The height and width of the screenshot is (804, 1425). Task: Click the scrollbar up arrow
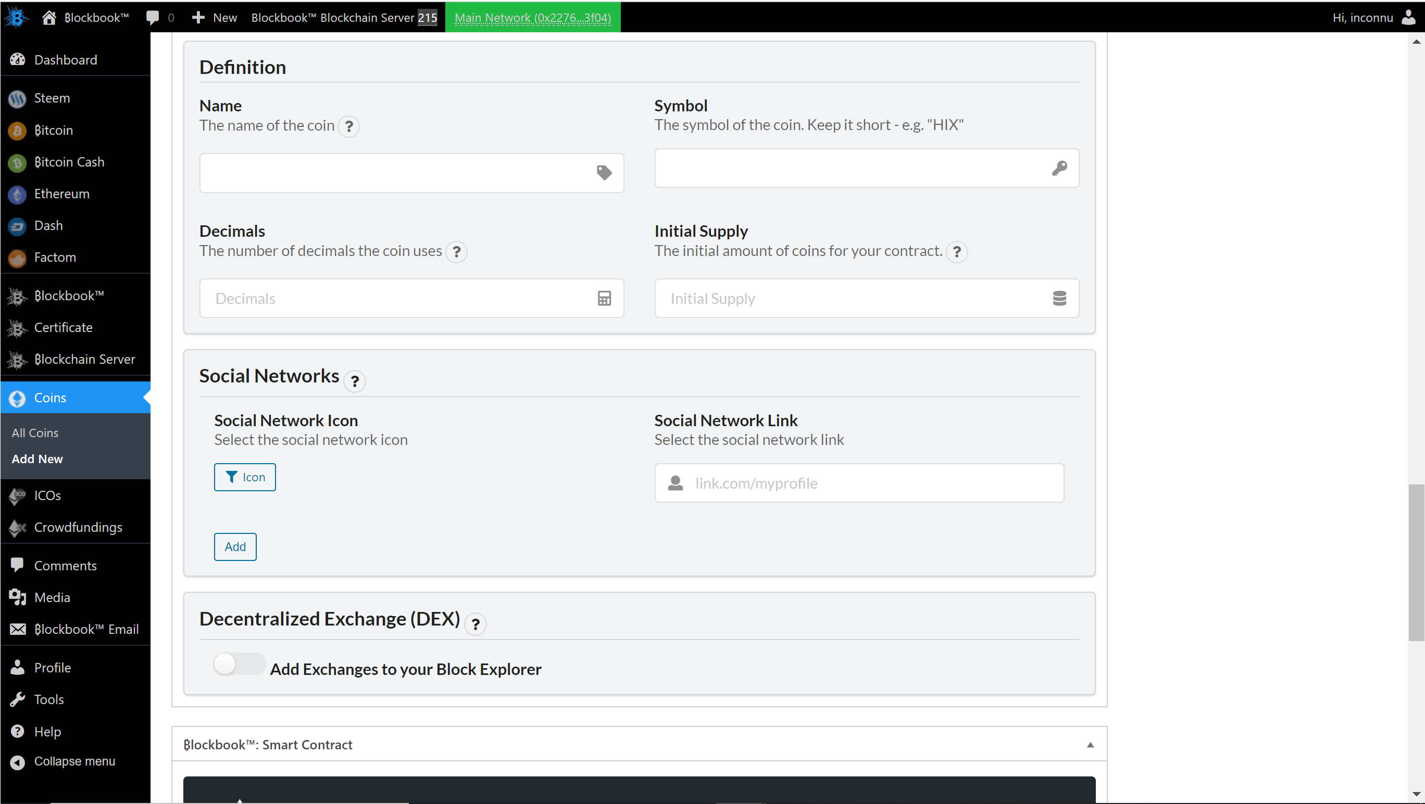pos(1416,42)
